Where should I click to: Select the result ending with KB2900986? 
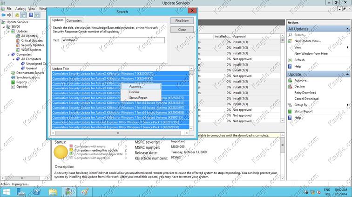point(120,113)
